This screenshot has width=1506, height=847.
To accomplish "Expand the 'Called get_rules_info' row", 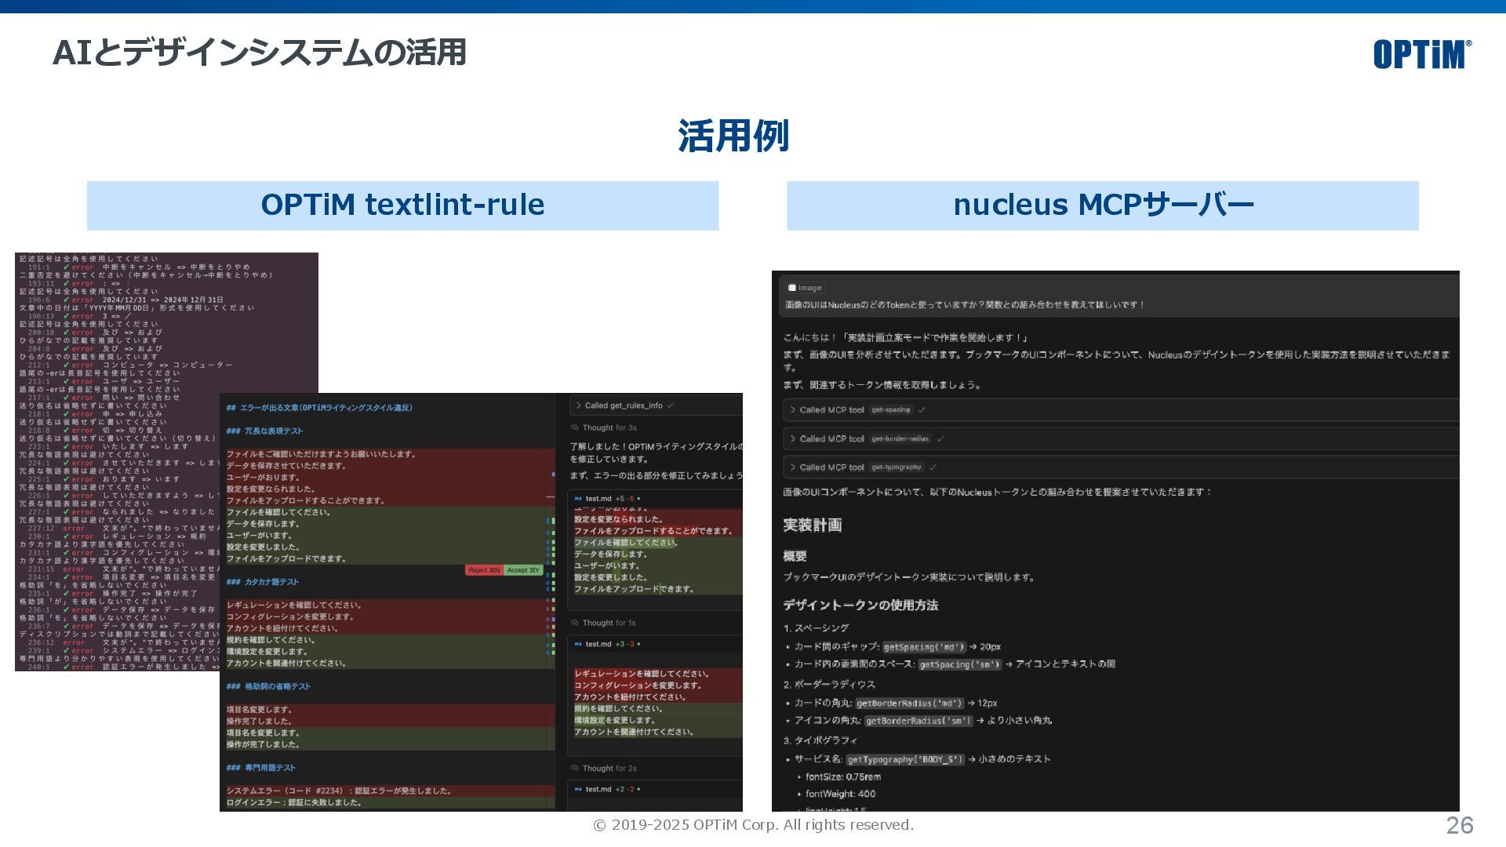I will [579, 405].
